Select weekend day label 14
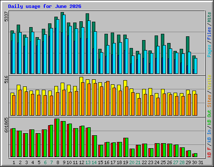Viewport: 214px width, 167px height. point(94,162)
